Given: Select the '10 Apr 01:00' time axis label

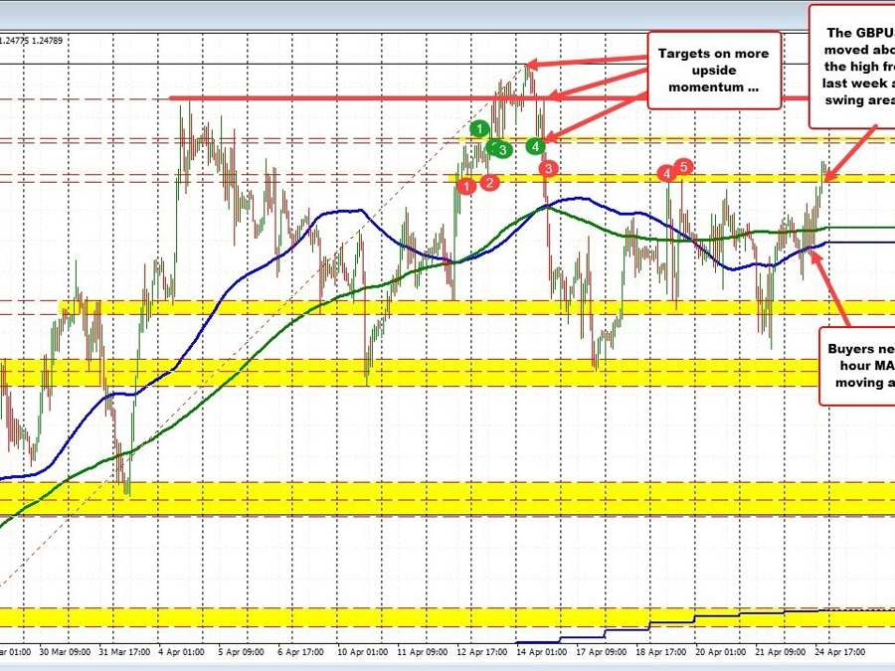Looking at the screenshot, I should tap(362, 653).
